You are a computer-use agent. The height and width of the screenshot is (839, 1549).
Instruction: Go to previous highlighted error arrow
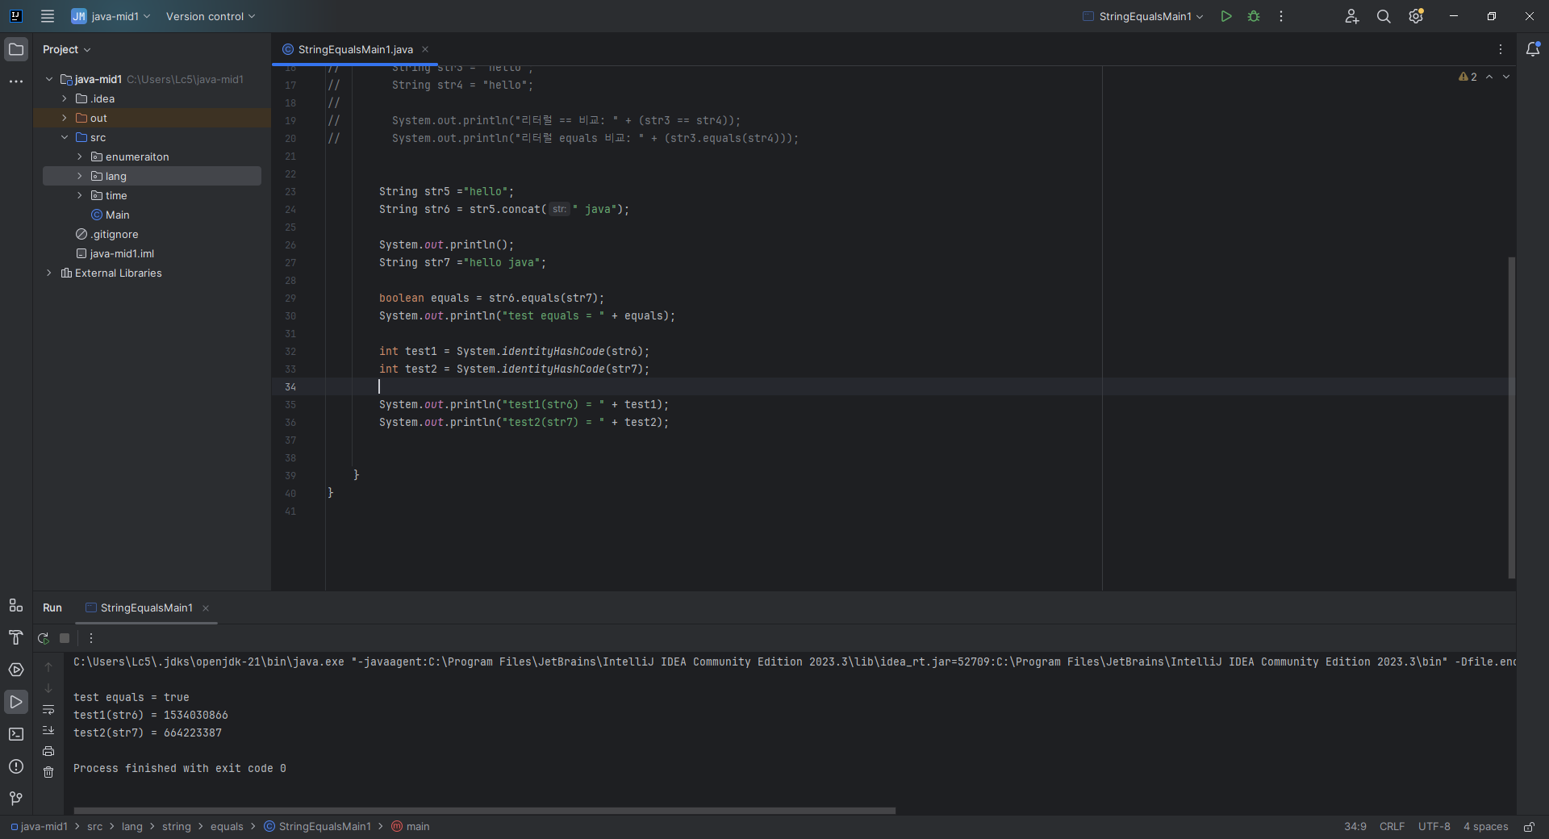[x=1489, y=77]
